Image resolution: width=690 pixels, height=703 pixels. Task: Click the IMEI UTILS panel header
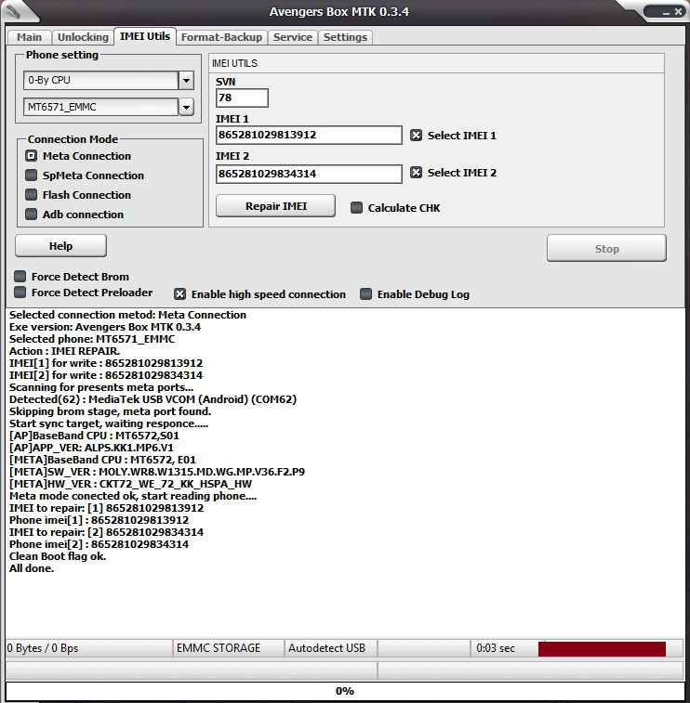(x=436, y=64)
